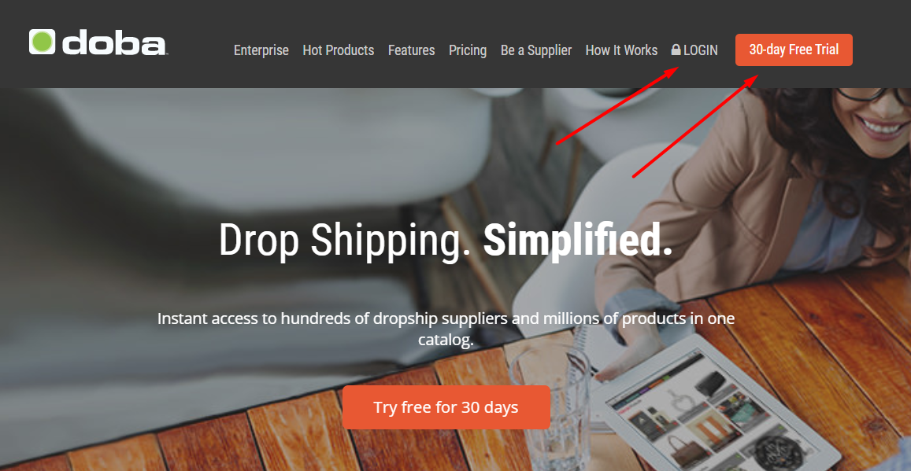Click the LOGIN text link
This screenshot has width=911, height=471.
pyautogui.click(x=701, y=50)
